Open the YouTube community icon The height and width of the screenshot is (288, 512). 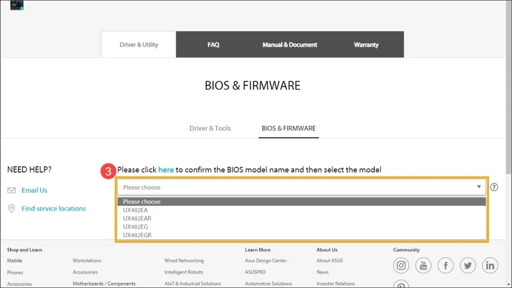(x=423, y=265)
